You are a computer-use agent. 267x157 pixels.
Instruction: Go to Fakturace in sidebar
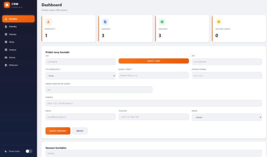click(x=14, y=65)
